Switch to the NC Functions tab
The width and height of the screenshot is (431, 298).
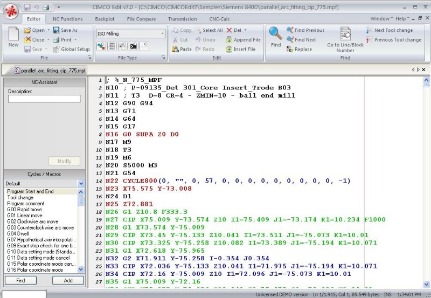[68, 19]
